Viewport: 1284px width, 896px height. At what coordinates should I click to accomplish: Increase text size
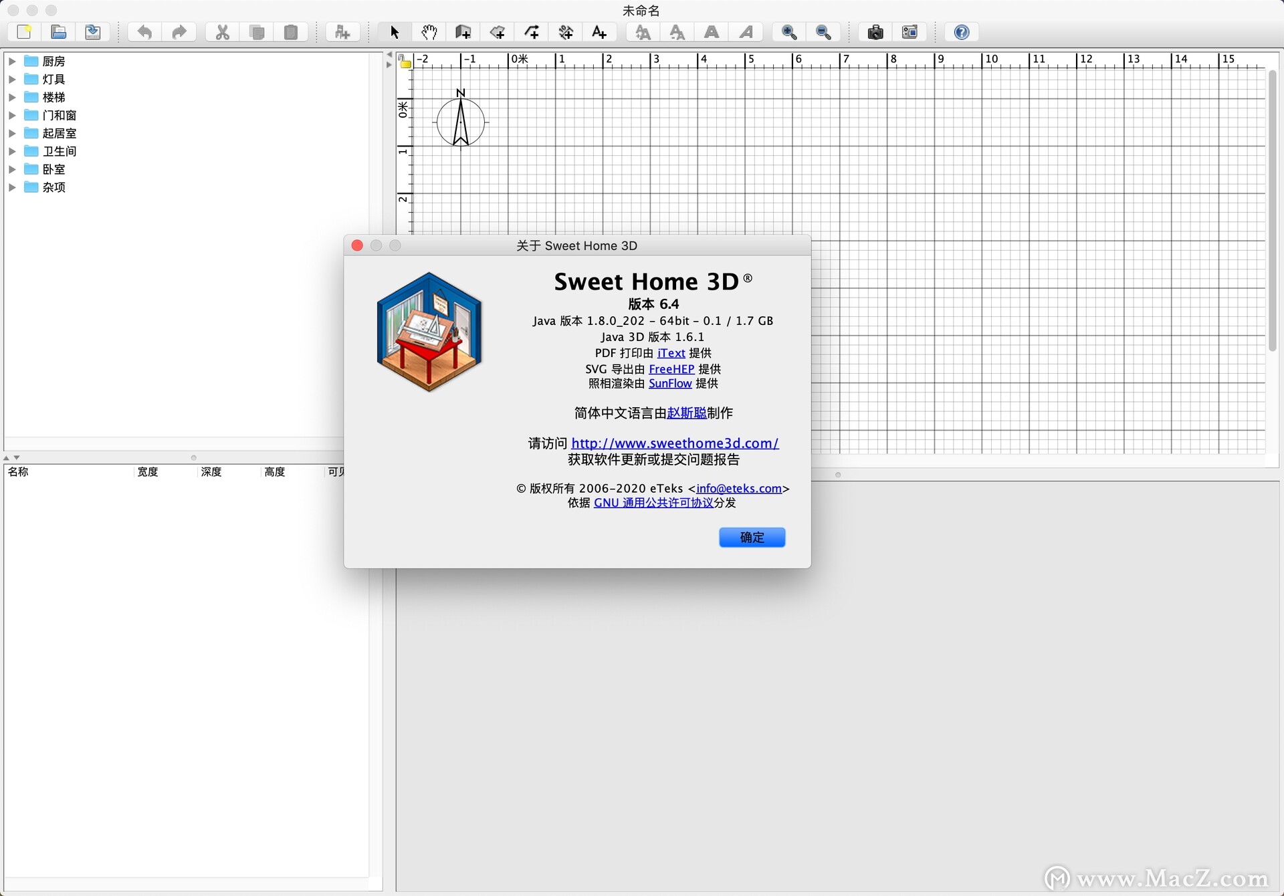click(643, 32)
